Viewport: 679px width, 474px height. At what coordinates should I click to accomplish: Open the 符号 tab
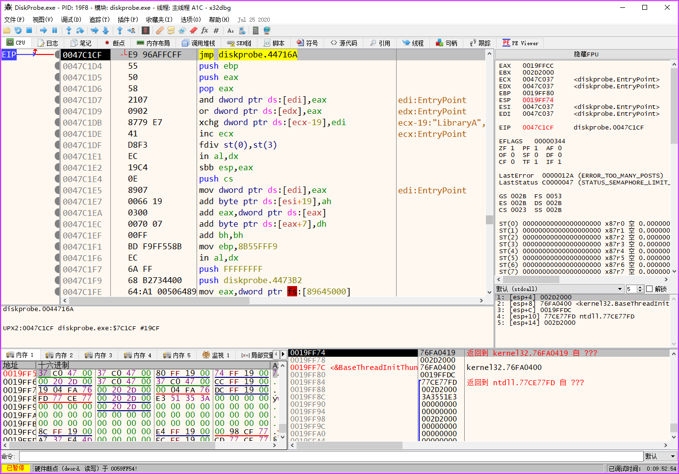[307, 43]
